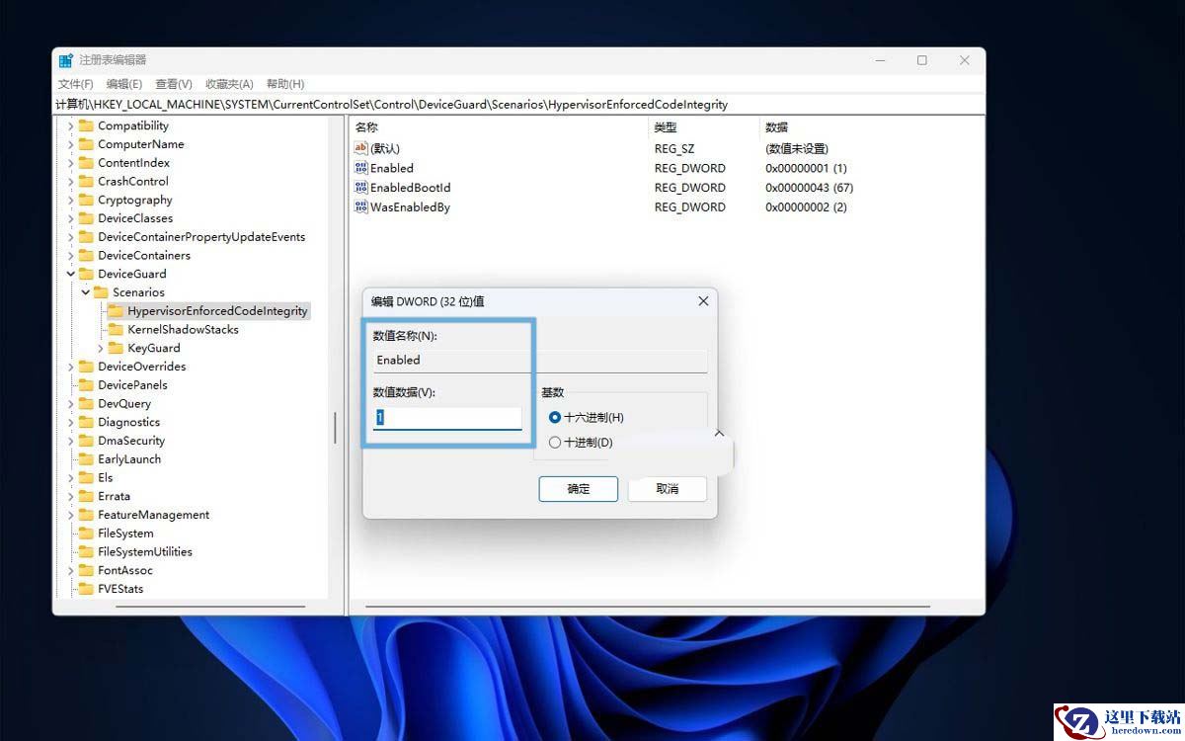
Task: Open the 收藏夹(A) menu
Action: coord(229,84)
